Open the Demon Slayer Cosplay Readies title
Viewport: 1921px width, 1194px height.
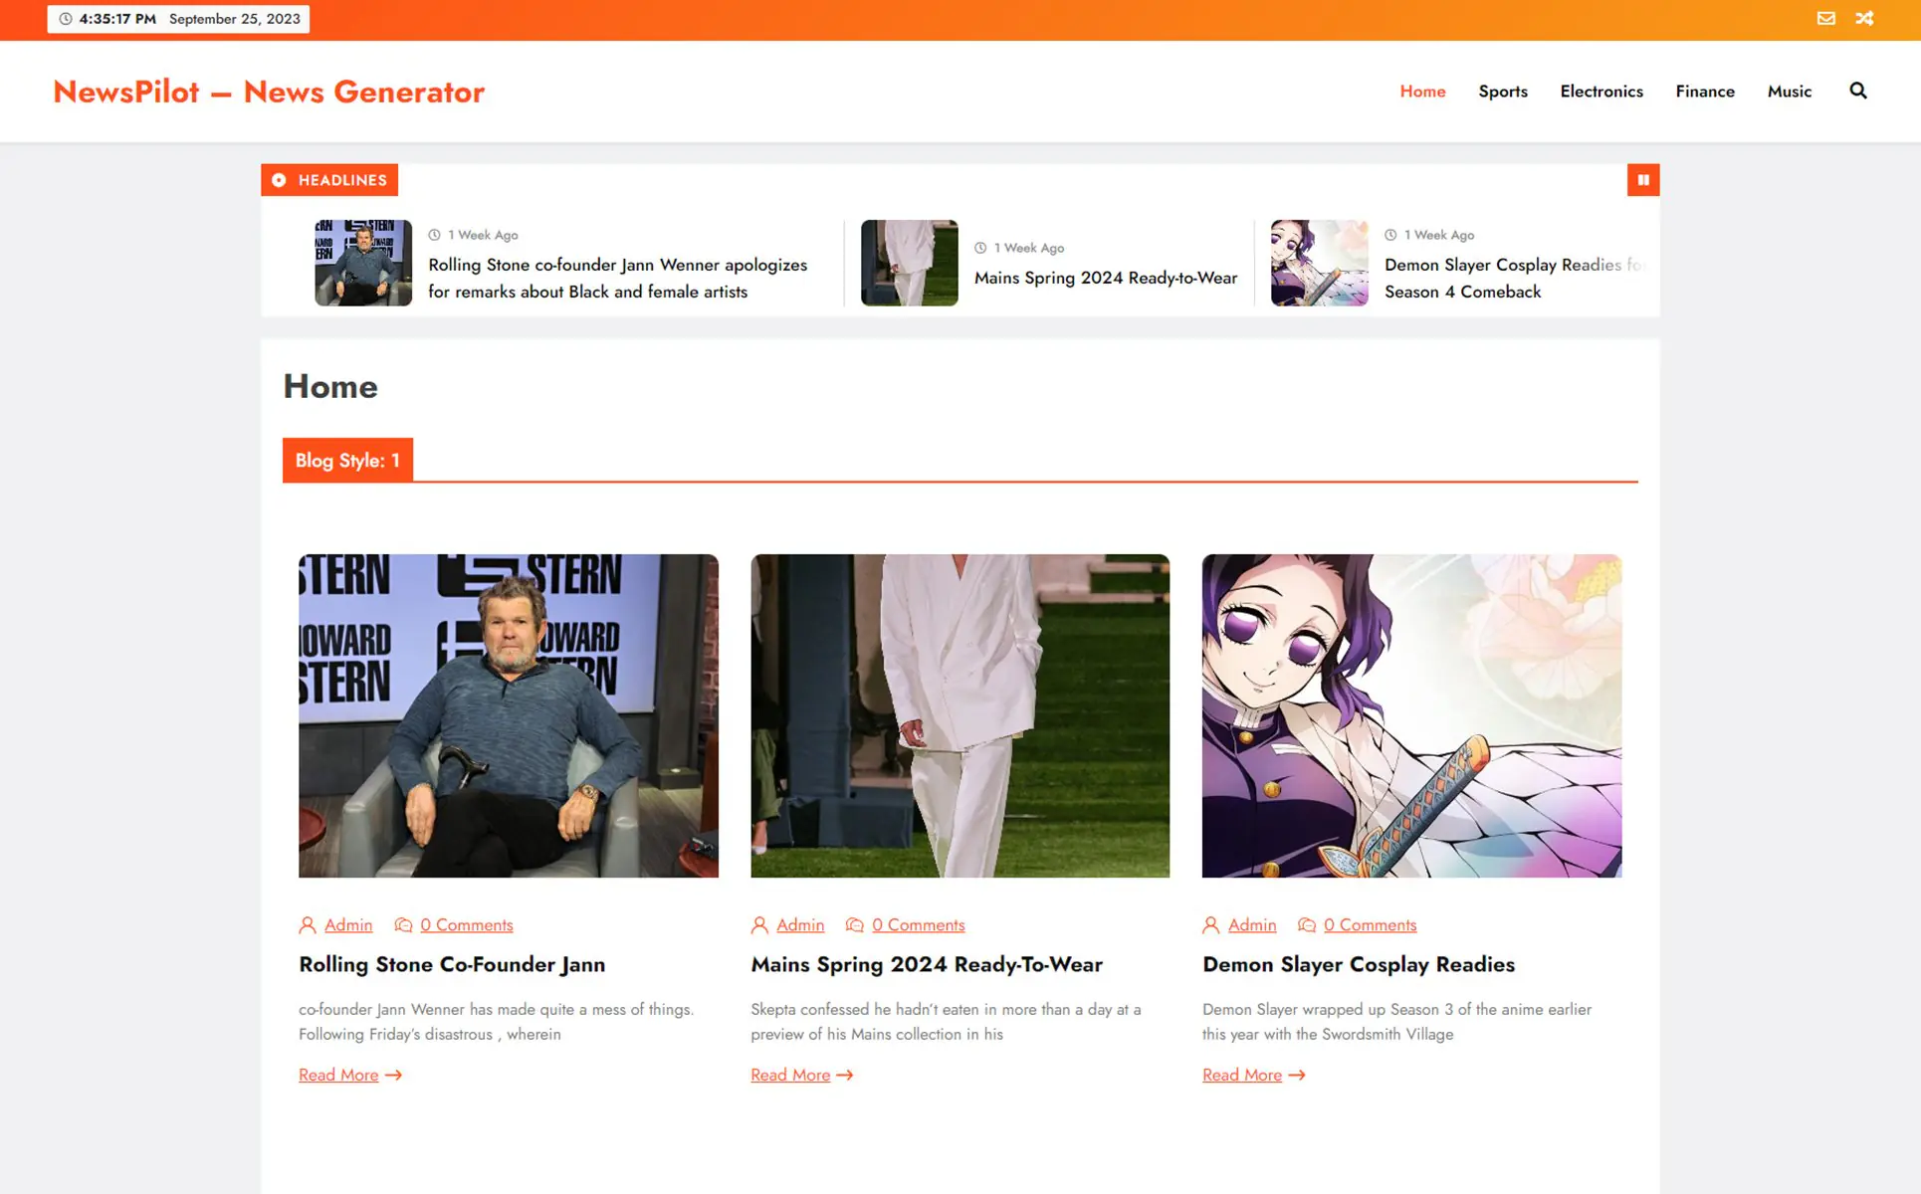point(1359,965)
